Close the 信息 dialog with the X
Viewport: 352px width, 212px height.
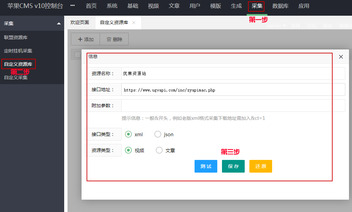pyautogui.click(x=341, y=57)
